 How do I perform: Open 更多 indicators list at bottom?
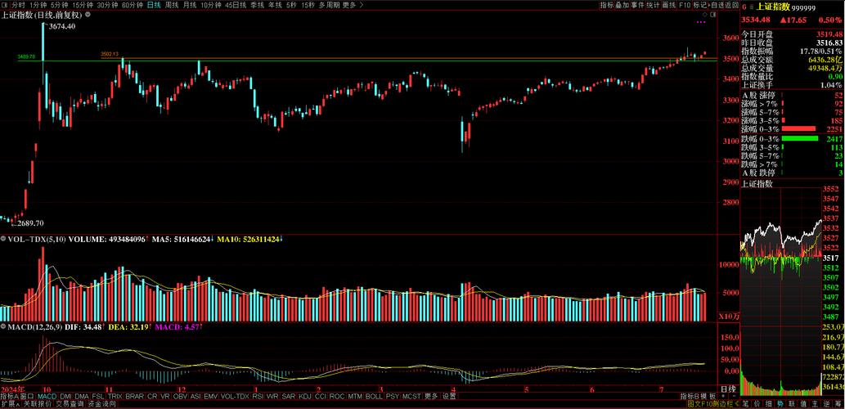tap(431, 396)
